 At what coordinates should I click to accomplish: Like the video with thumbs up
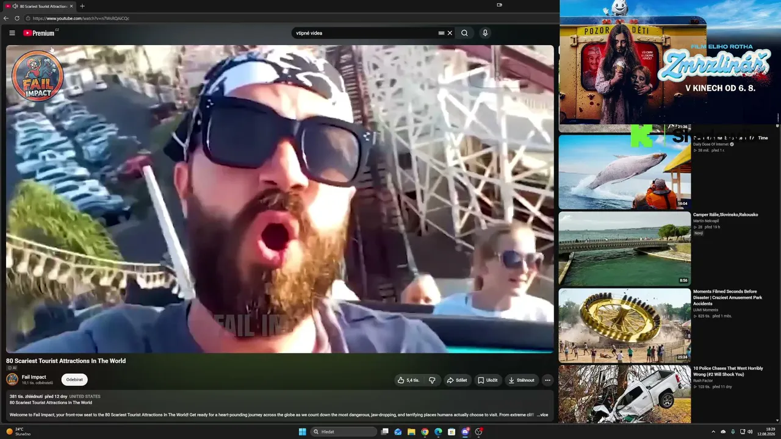(408, 380)
